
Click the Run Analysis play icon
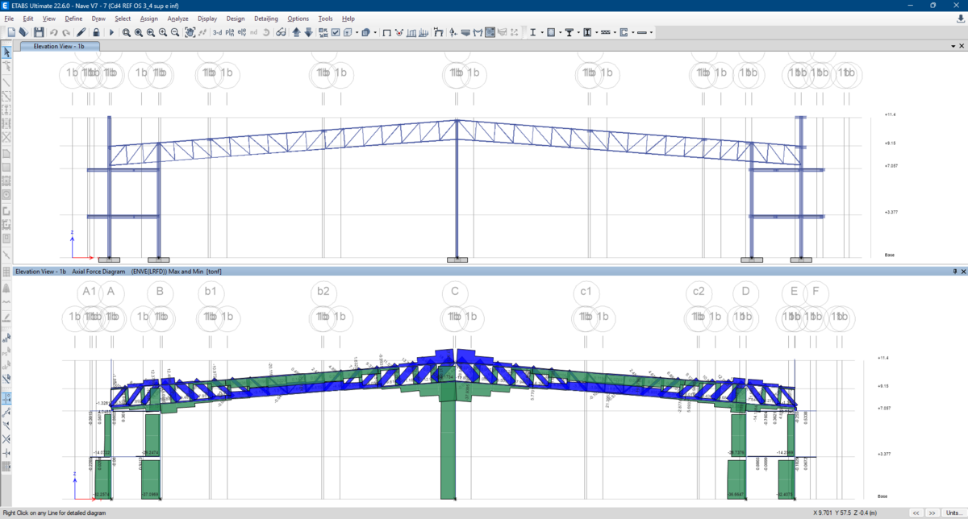coord(111,32)
